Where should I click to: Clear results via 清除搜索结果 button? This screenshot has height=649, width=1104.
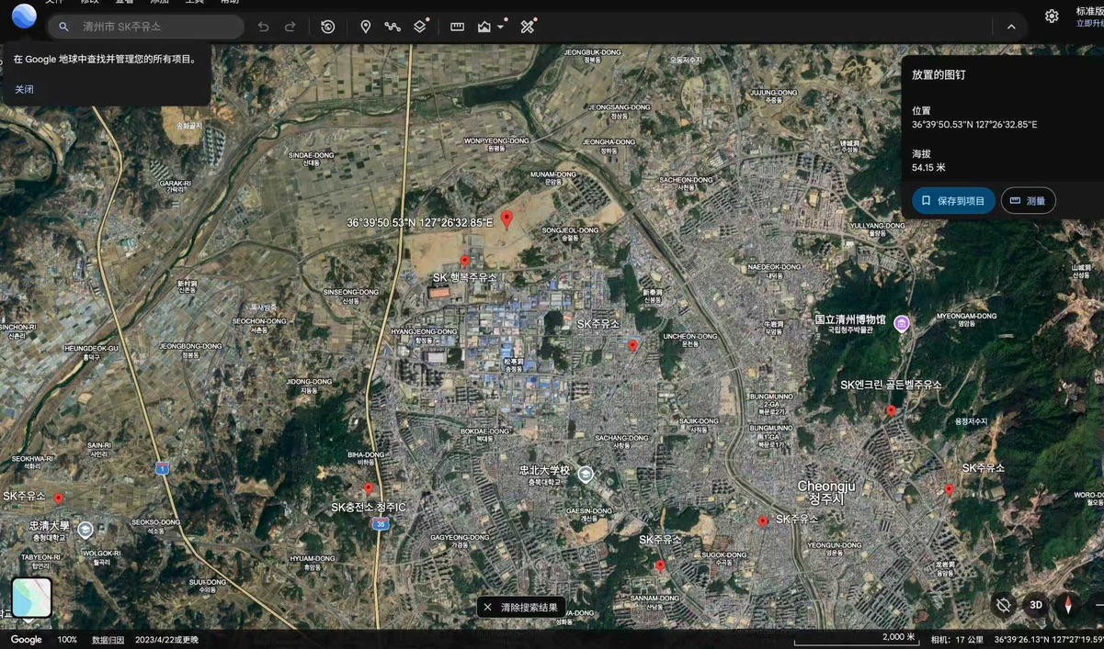(x=521, y=607)
